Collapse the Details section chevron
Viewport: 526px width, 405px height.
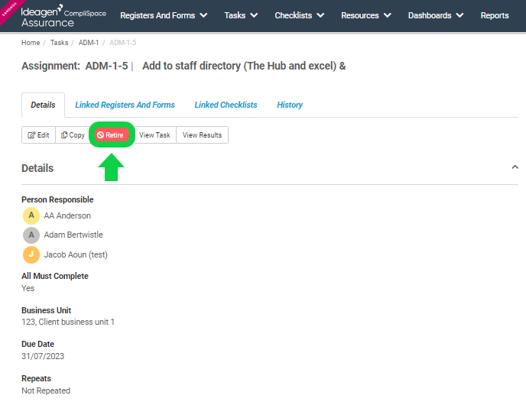tap(515, 167)
